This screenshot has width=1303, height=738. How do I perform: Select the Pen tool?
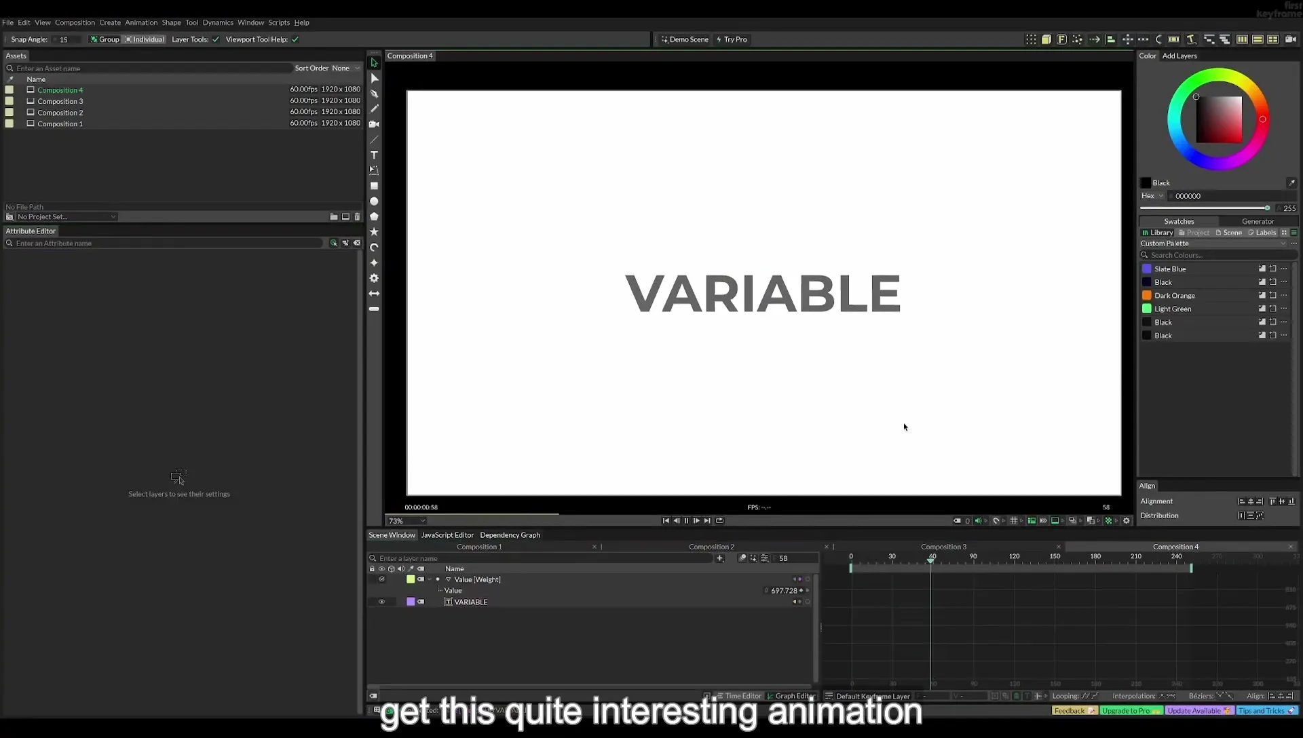(374, 94)
